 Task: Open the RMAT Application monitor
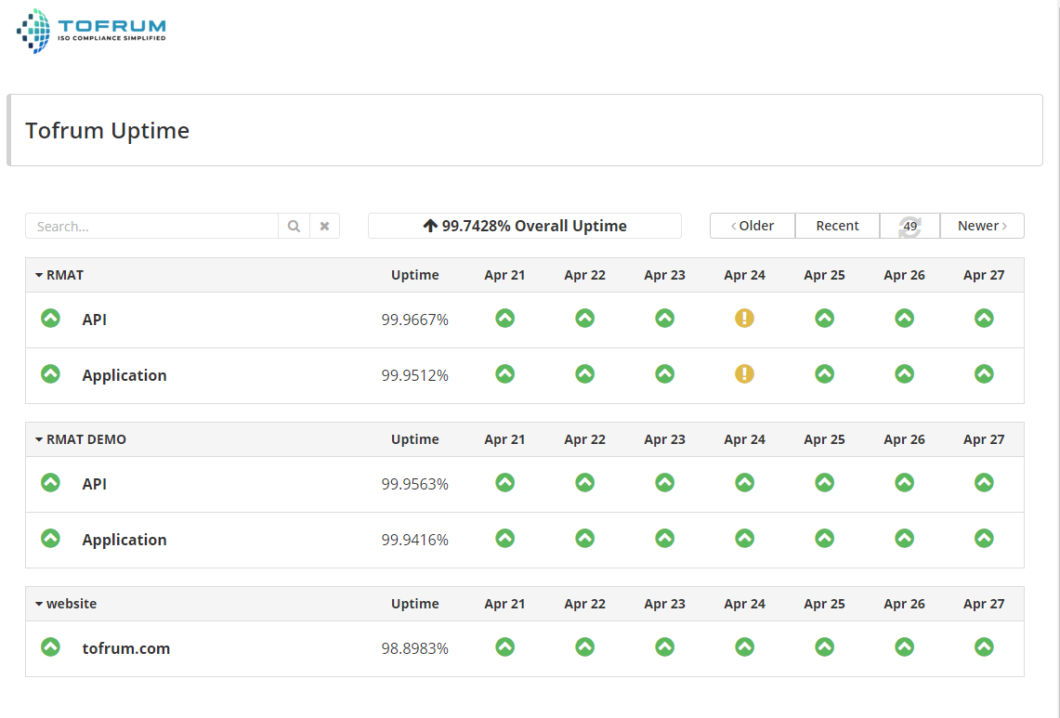(x=124, y=375)
